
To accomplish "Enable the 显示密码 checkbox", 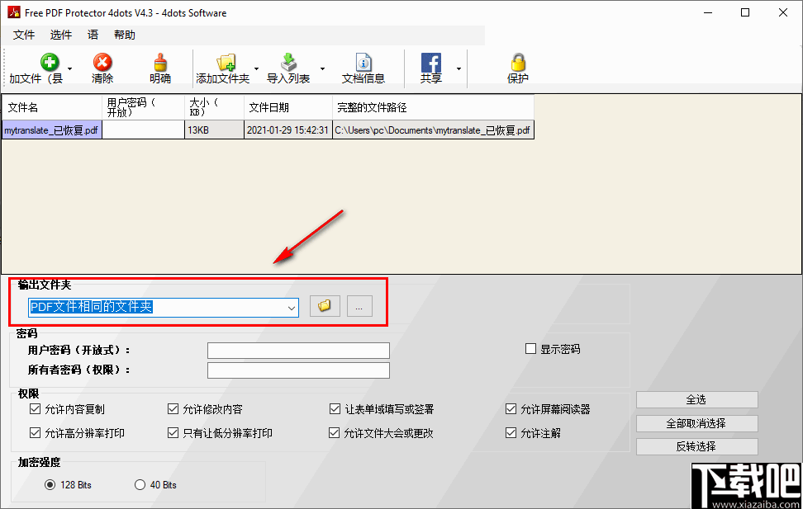I will (530, 348).
